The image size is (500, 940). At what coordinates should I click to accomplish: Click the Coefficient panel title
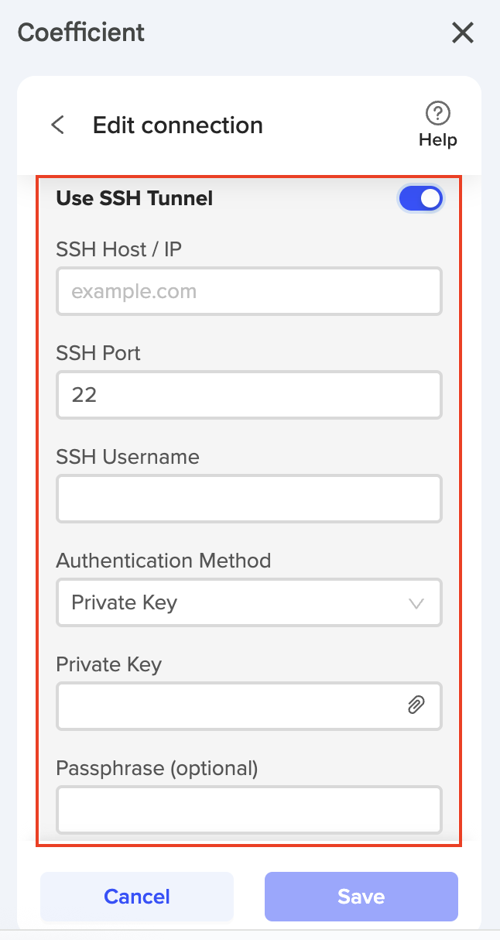point(81,33)
